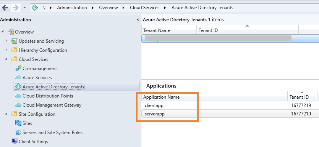Click the Overview node icon
The height and width of the screenshot is (147, 319).
pyautogui.click(x=11, y=32)
